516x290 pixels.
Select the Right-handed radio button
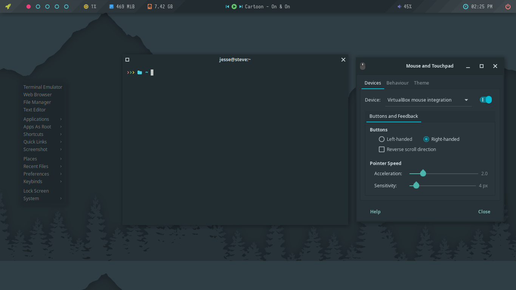(x=426, y=139)
